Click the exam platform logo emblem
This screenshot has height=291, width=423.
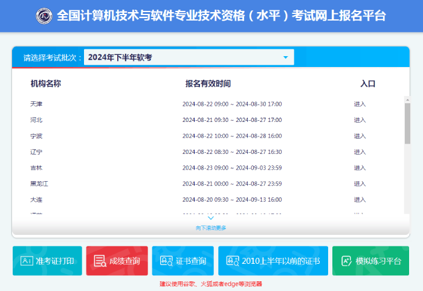(x=44, y=16)
